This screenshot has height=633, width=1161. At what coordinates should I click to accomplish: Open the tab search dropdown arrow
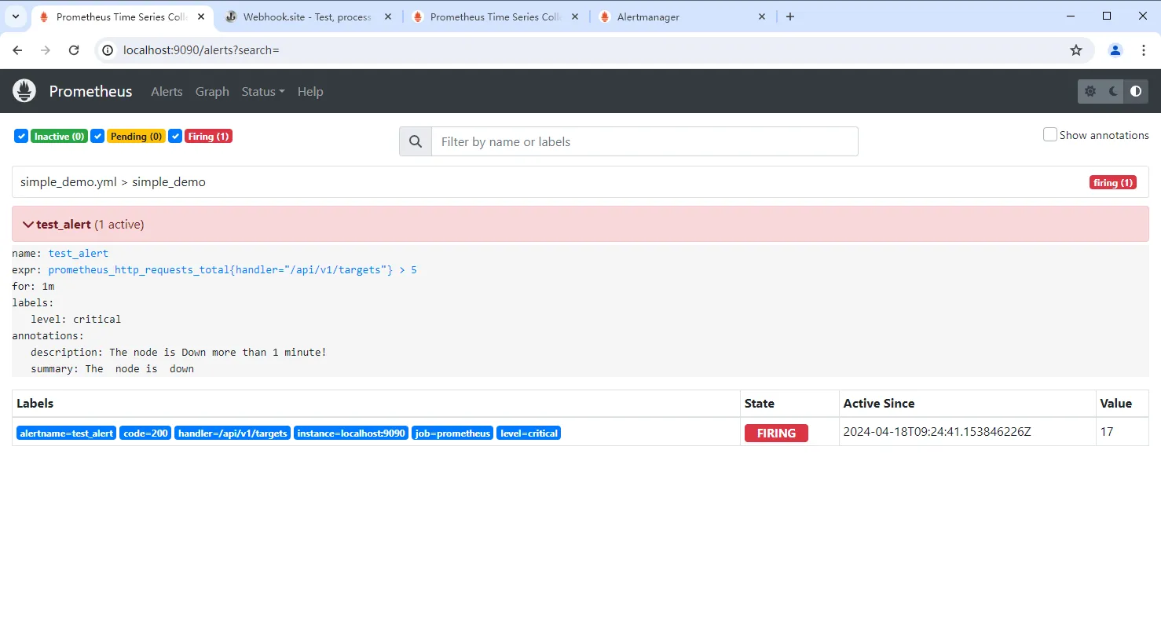tap(15, 16)
